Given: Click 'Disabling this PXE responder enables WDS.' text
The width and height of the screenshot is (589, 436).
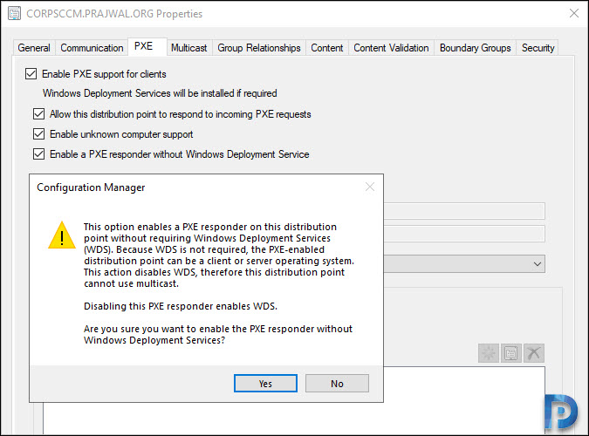Looking at the screenshot, I should click(x=181, y=306).
